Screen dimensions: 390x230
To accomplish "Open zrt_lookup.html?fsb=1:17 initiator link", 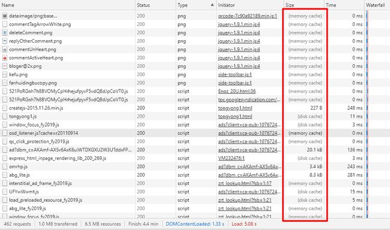I will (x=245, y=183).
